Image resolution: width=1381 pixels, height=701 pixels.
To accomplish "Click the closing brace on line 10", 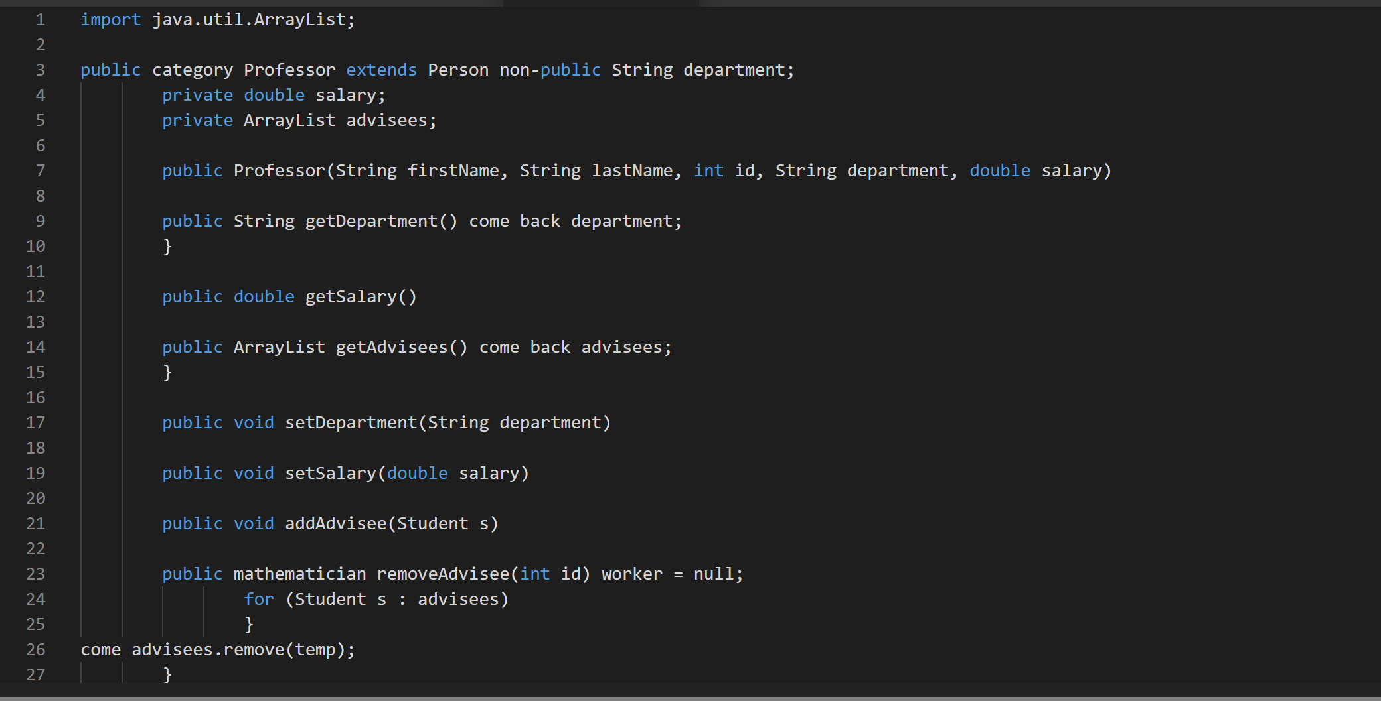I will point(168,246).
